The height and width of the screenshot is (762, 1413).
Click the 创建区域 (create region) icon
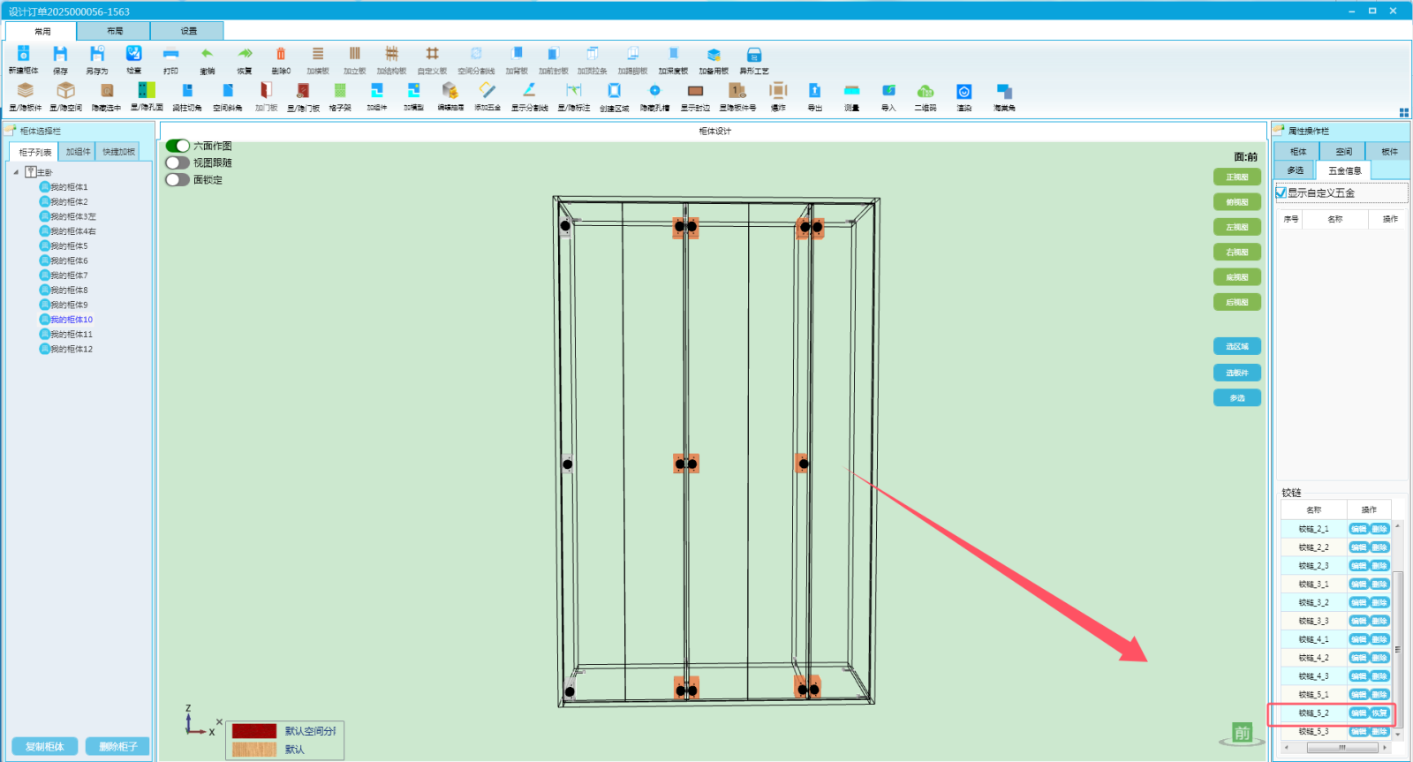(615, 90)
